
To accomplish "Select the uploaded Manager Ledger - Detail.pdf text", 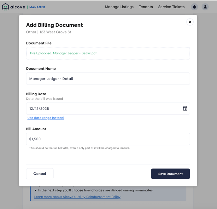I will tap(75, 53).
